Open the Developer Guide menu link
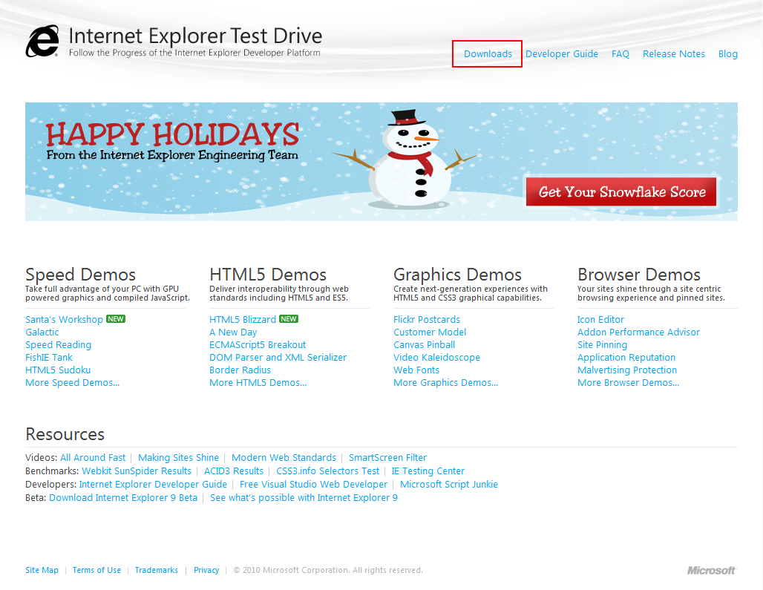Image resolution: width=763 pixels, height=590 pixels. [x=562, y=54]
